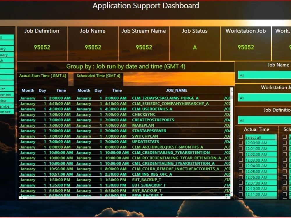Select the STARTAPPSERVER job row
291x218 pixels.
tap(125, 131)
